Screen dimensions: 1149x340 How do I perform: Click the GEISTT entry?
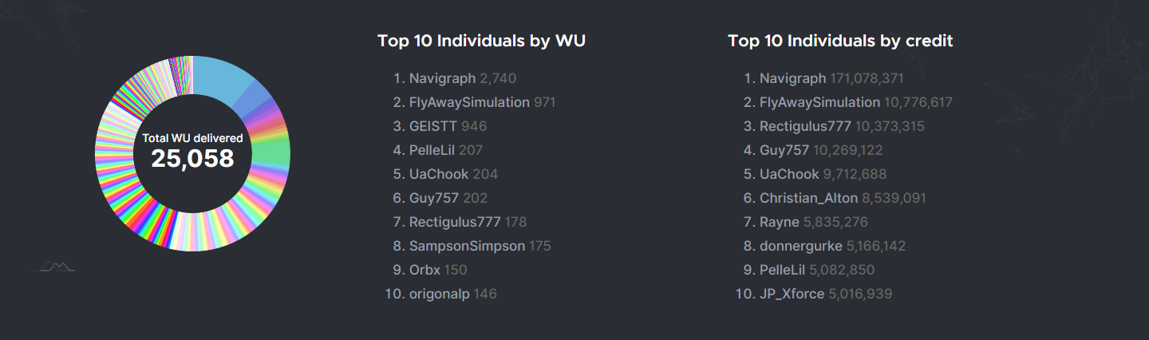click(x=433, y=126)
